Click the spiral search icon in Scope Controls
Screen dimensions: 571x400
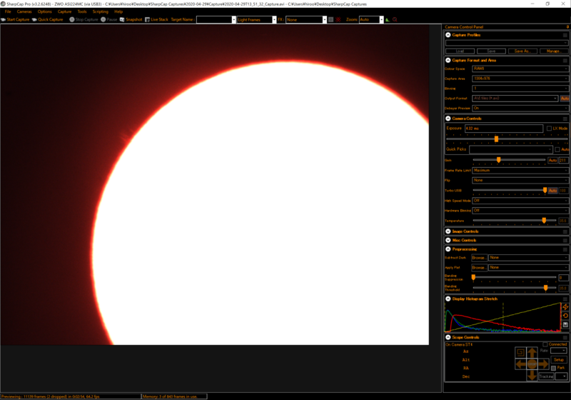(x=520, y=352)
